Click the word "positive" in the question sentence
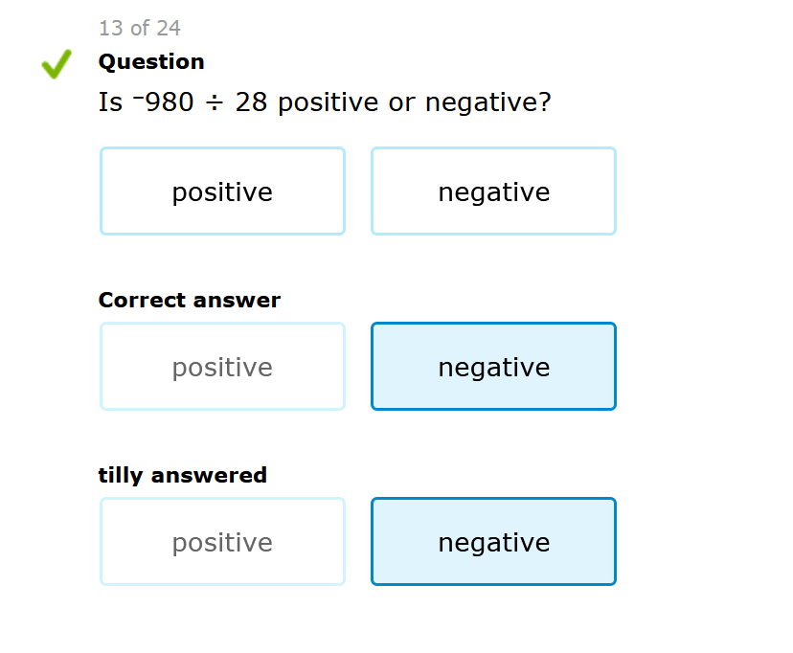 (x=329, y=102)
